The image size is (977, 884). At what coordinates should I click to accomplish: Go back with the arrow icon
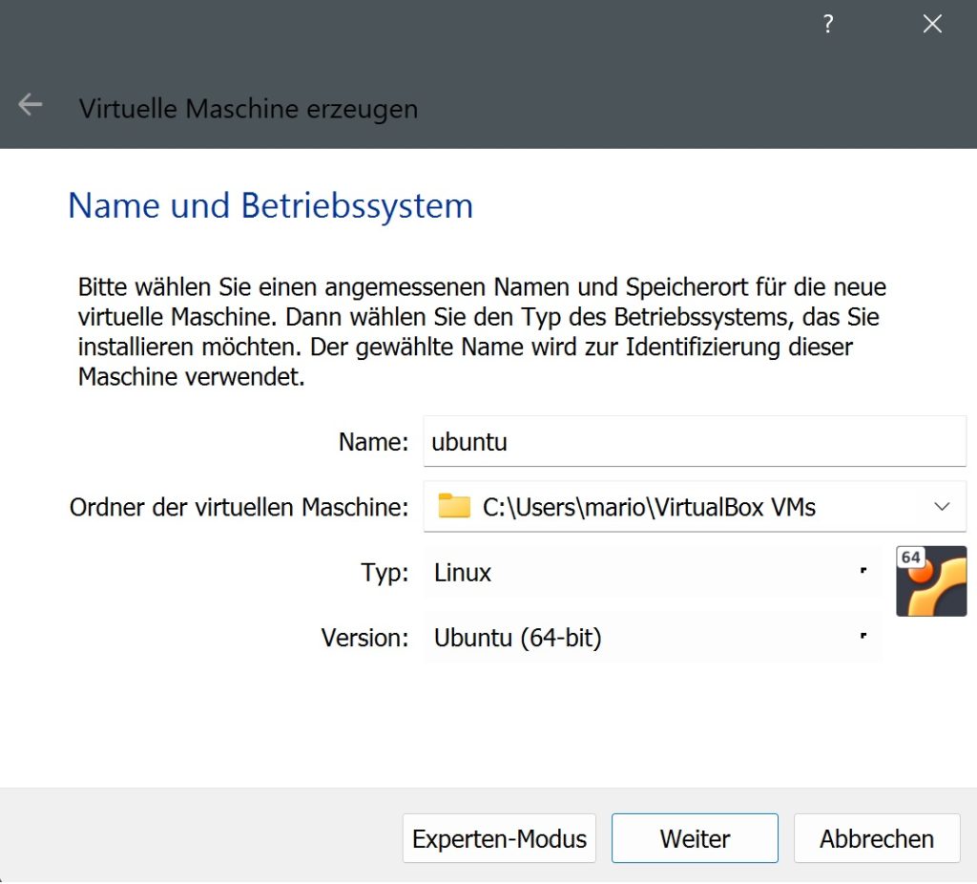pos(30,105)
